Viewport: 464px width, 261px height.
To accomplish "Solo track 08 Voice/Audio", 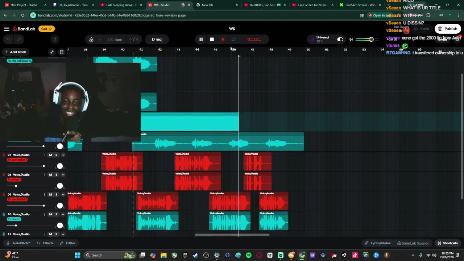I will point(56,175).
